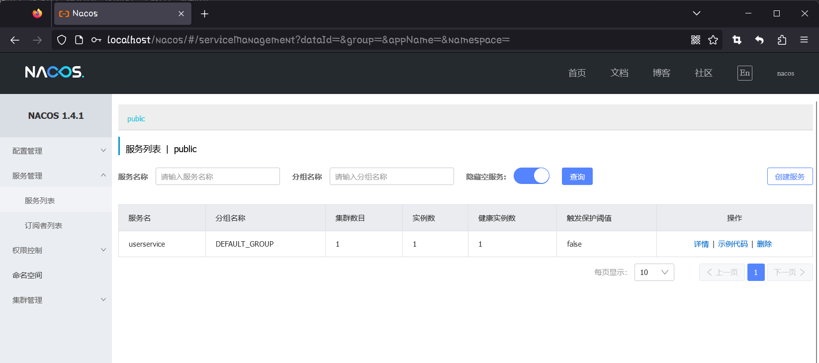Open the Firefox hamburger menu
819x363 pixels.
pyautogui.click(x=804, y=40)
